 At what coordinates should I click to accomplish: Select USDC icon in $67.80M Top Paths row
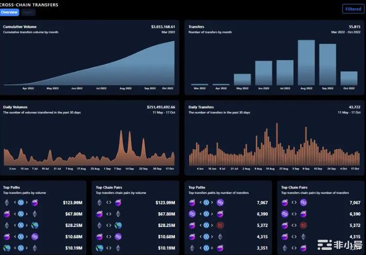click(x=21, y=214)
